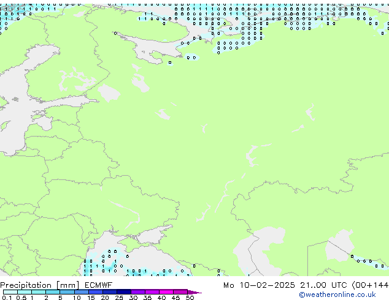Click the 'ECMWF' model label

point(99,285)
